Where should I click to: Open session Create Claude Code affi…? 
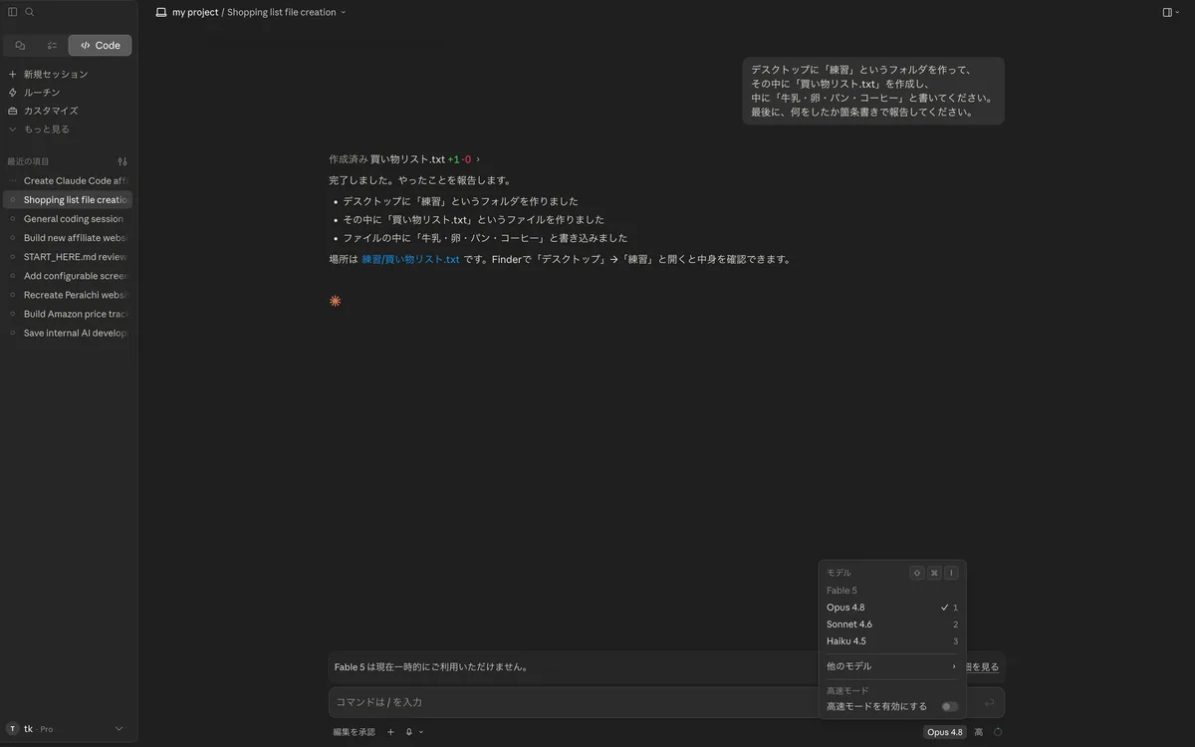pos(68,181)
